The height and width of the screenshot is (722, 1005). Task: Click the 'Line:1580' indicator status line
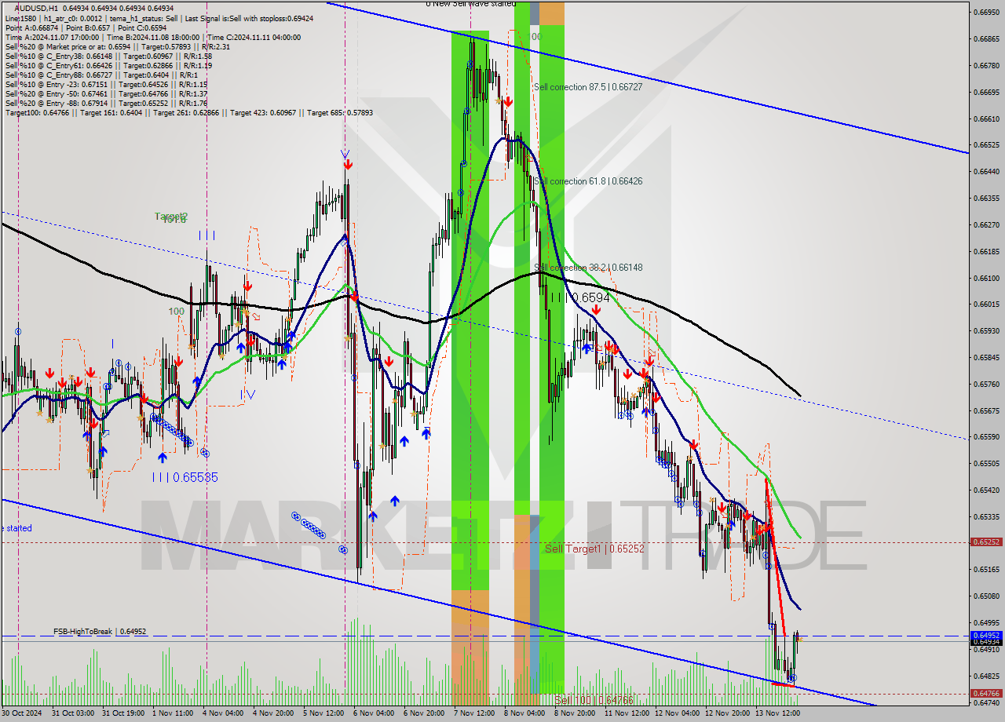(159, 18)
